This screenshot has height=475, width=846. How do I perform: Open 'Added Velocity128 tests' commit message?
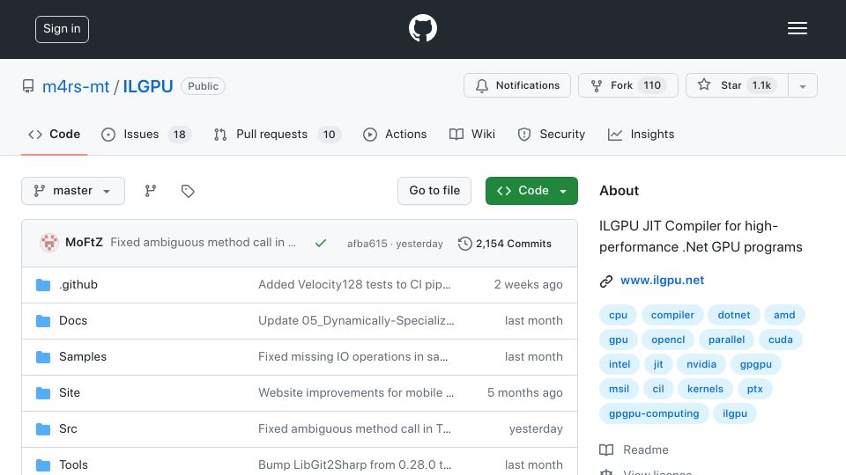coord(354,284)
